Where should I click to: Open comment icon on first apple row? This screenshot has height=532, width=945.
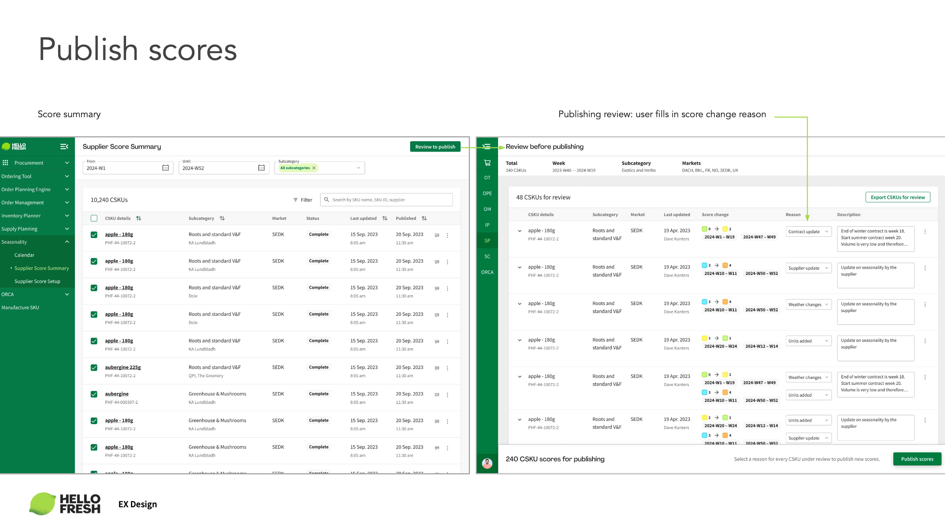coord(437,235)
